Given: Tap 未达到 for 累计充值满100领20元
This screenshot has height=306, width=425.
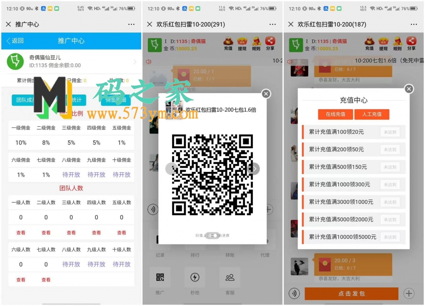Looking at the screenshot, I should tap(390, 132).
